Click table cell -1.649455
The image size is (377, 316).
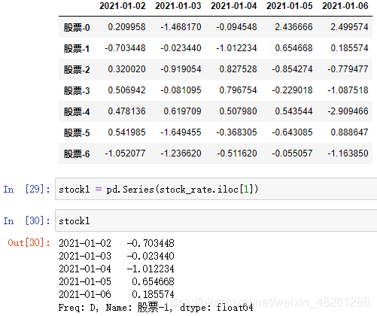181,132
